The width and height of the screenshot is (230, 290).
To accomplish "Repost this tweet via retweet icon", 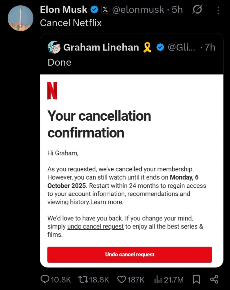I will [83, 280].
